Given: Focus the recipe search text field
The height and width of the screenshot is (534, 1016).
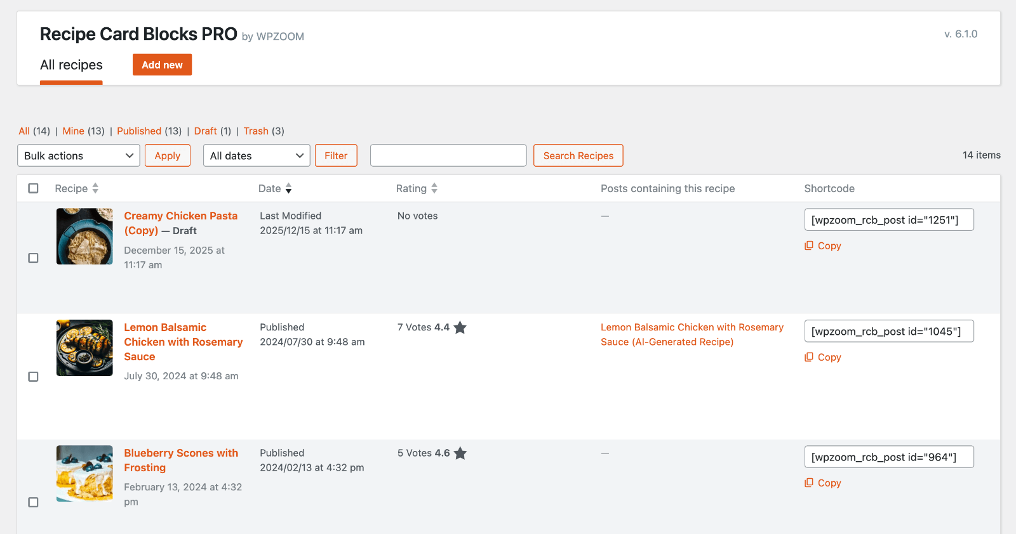Looking at the screenshot, I should click(448, 156).
